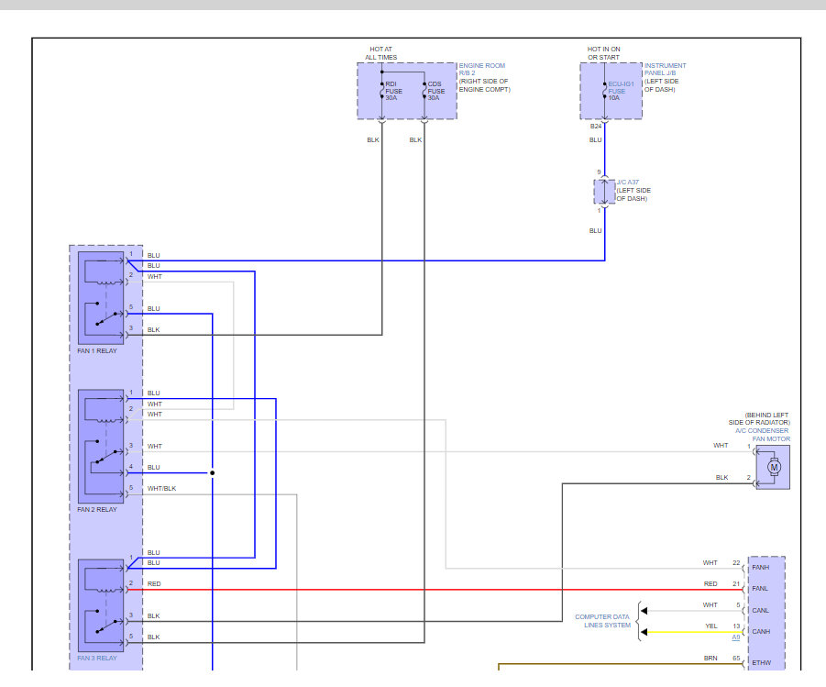Click the ECU-IG1 10A fuse symbol

[604, 91]
